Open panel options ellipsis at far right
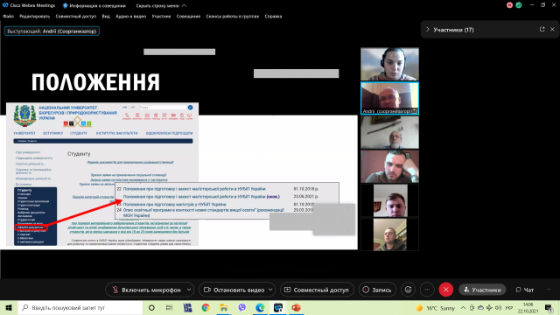This screenshot has width=560, height=315. click(x=549, y=290)
